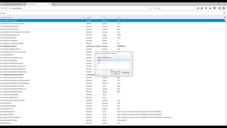Select false in the boolean dialog list
227x128 pixels.
pyautogui.click(x=113, y=60)
